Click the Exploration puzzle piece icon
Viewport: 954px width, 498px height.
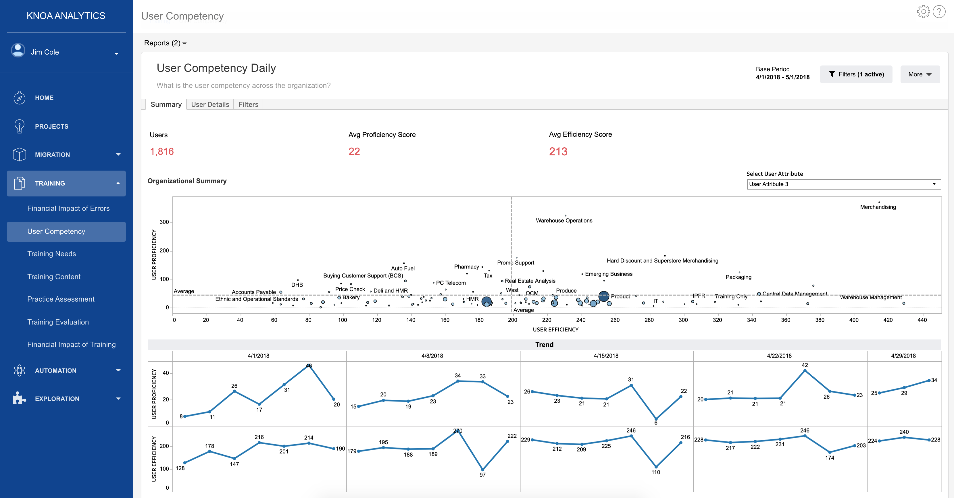point(19,398)
